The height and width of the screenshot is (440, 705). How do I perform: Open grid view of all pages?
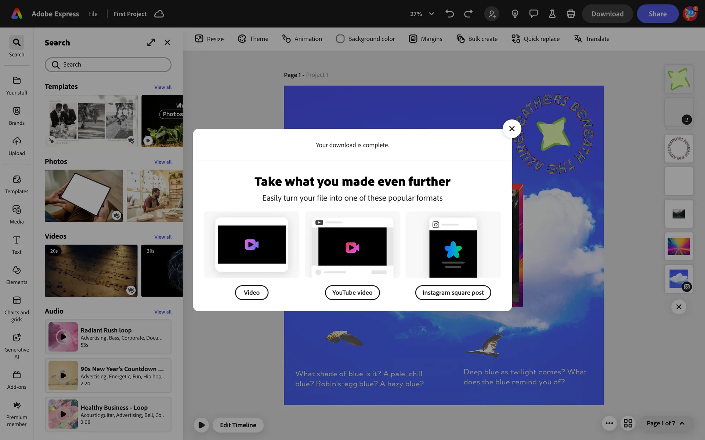coord(628,423)
